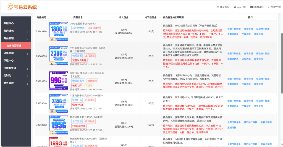Screen dimensions: 283x147
Task: Click the user account icon 190****60
Action: click(269, 7)
